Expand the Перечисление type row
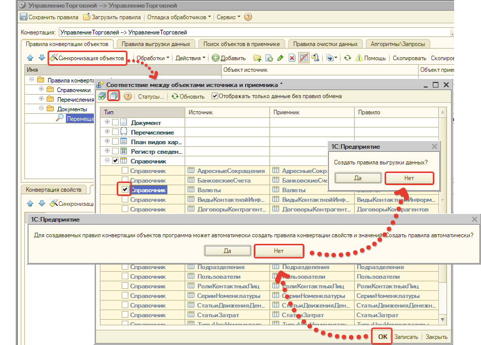Screen dimensions: 481x345 [x=107, y=132]
